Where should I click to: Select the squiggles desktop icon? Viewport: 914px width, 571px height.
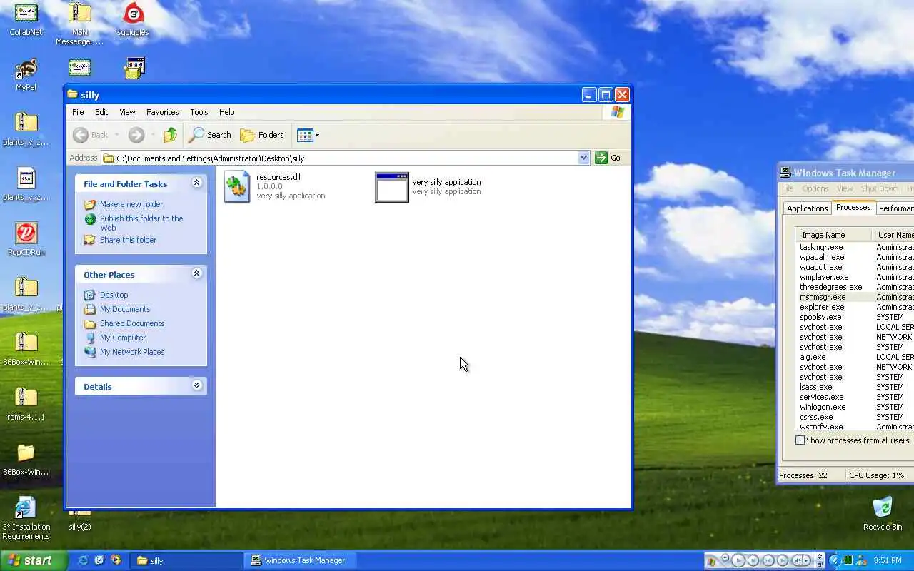133,20
